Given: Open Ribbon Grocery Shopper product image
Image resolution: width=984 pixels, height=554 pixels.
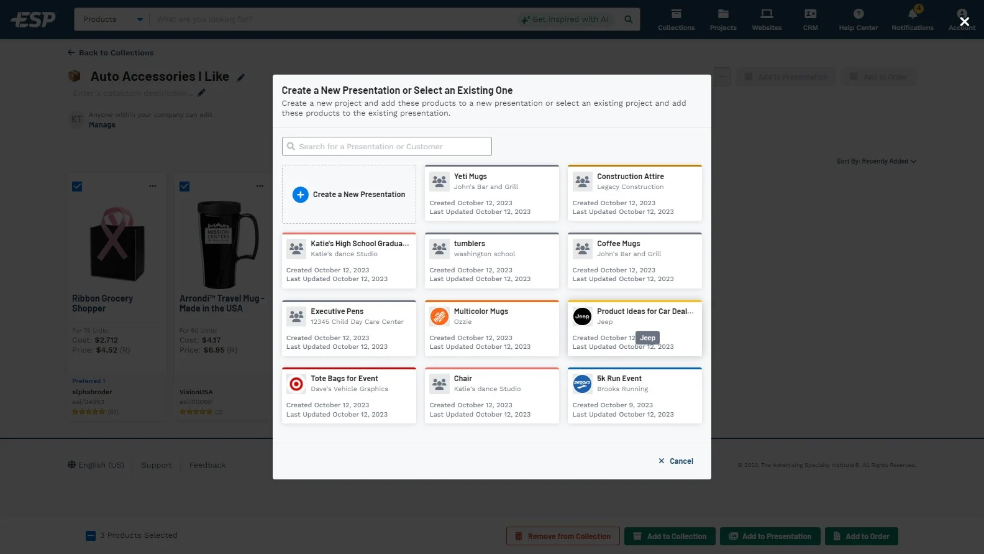Looking at the screenshot, I should point(117,243).
